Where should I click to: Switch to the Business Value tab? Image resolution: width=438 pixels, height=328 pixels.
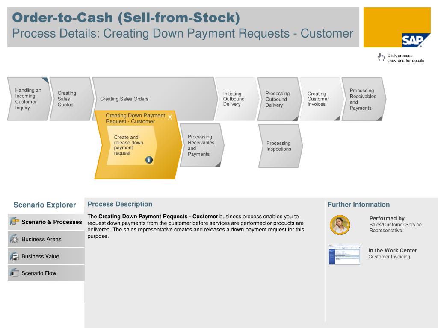coord(46,256)
